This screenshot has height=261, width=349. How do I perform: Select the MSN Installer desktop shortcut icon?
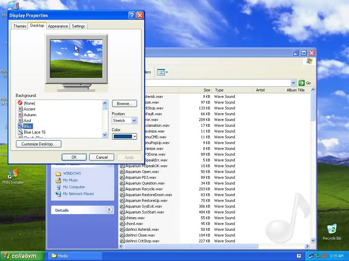13,174
